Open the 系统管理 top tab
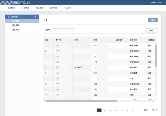This screenshot has height=116, width=166. (11, 8)
